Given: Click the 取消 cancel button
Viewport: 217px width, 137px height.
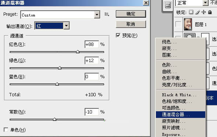Looking at the screenshot, I should tap(131, 24).
